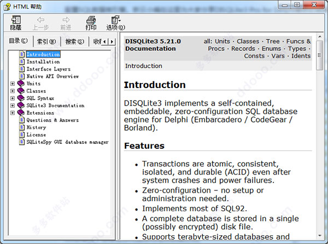Click the page icon beside Installation
This screenshot has height=244, width=328.
pos(22,61)
